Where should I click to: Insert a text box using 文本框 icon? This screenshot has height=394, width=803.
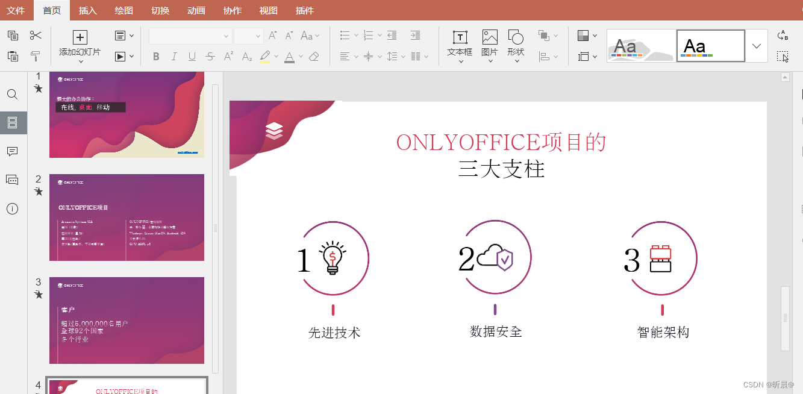pos(460,37)
